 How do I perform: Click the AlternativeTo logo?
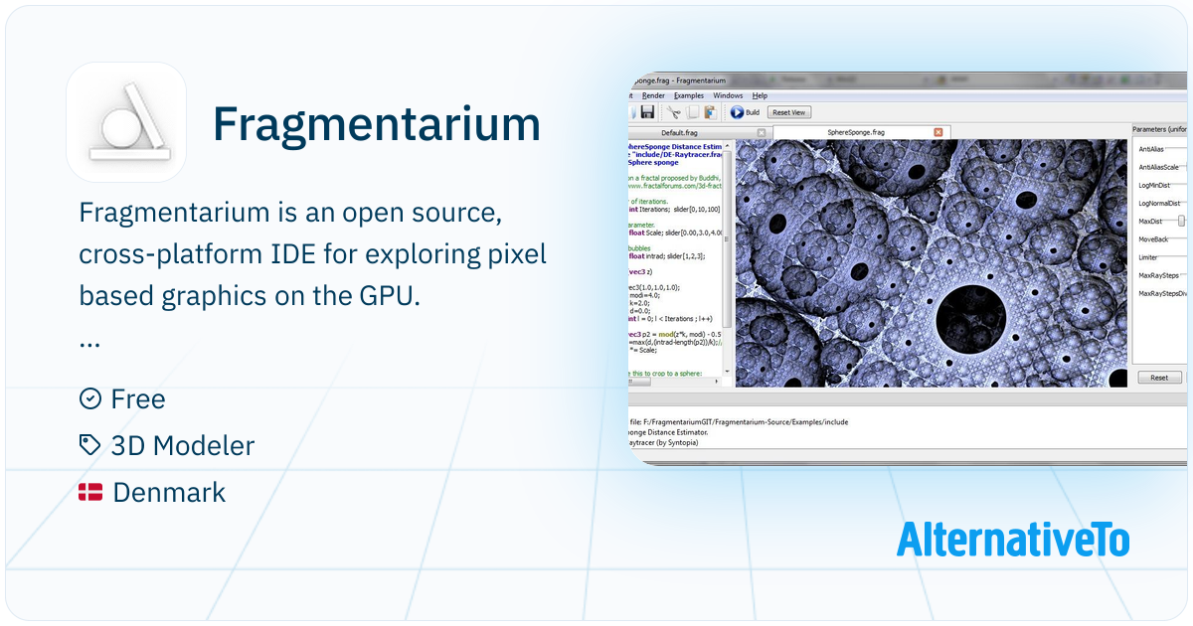1013,539
